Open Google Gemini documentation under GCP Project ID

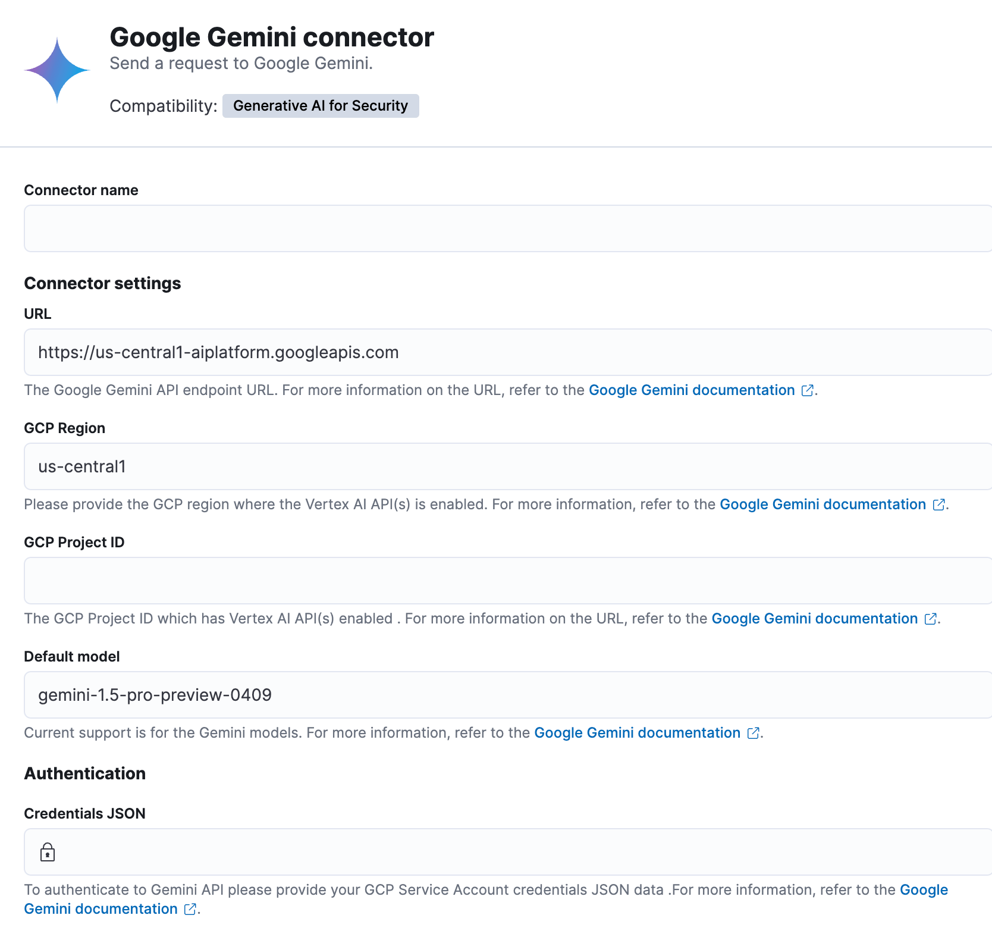(814, 619)
